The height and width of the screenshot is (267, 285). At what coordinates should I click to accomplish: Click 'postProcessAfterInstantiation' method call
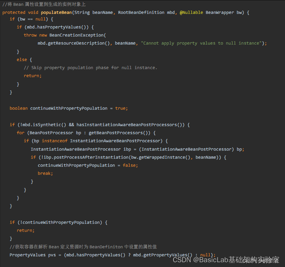(x=91, y=157)
